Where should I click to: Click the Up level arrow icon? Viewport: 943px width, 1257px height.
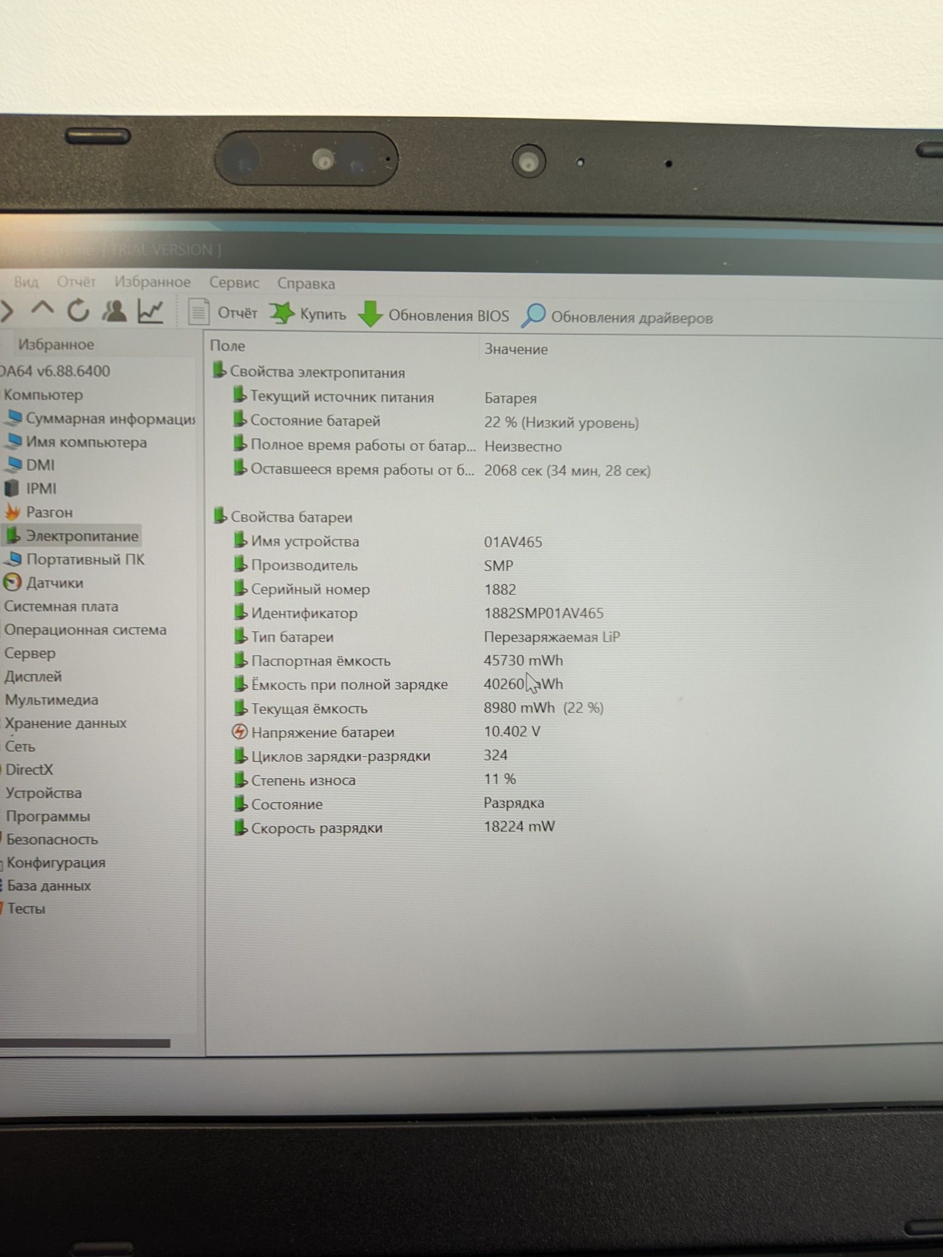pos(43,309)
